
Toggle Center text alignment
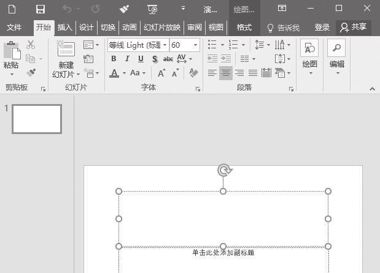click(x=226, y=73)
